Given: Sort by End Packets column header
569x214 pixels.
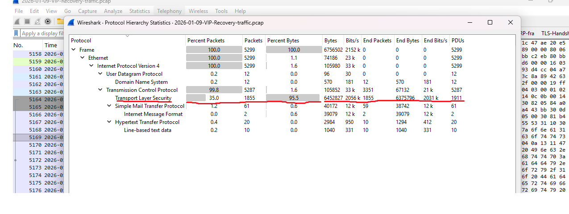Looking at the screenshot, I should pyautogui.click(x=377, y=41).
